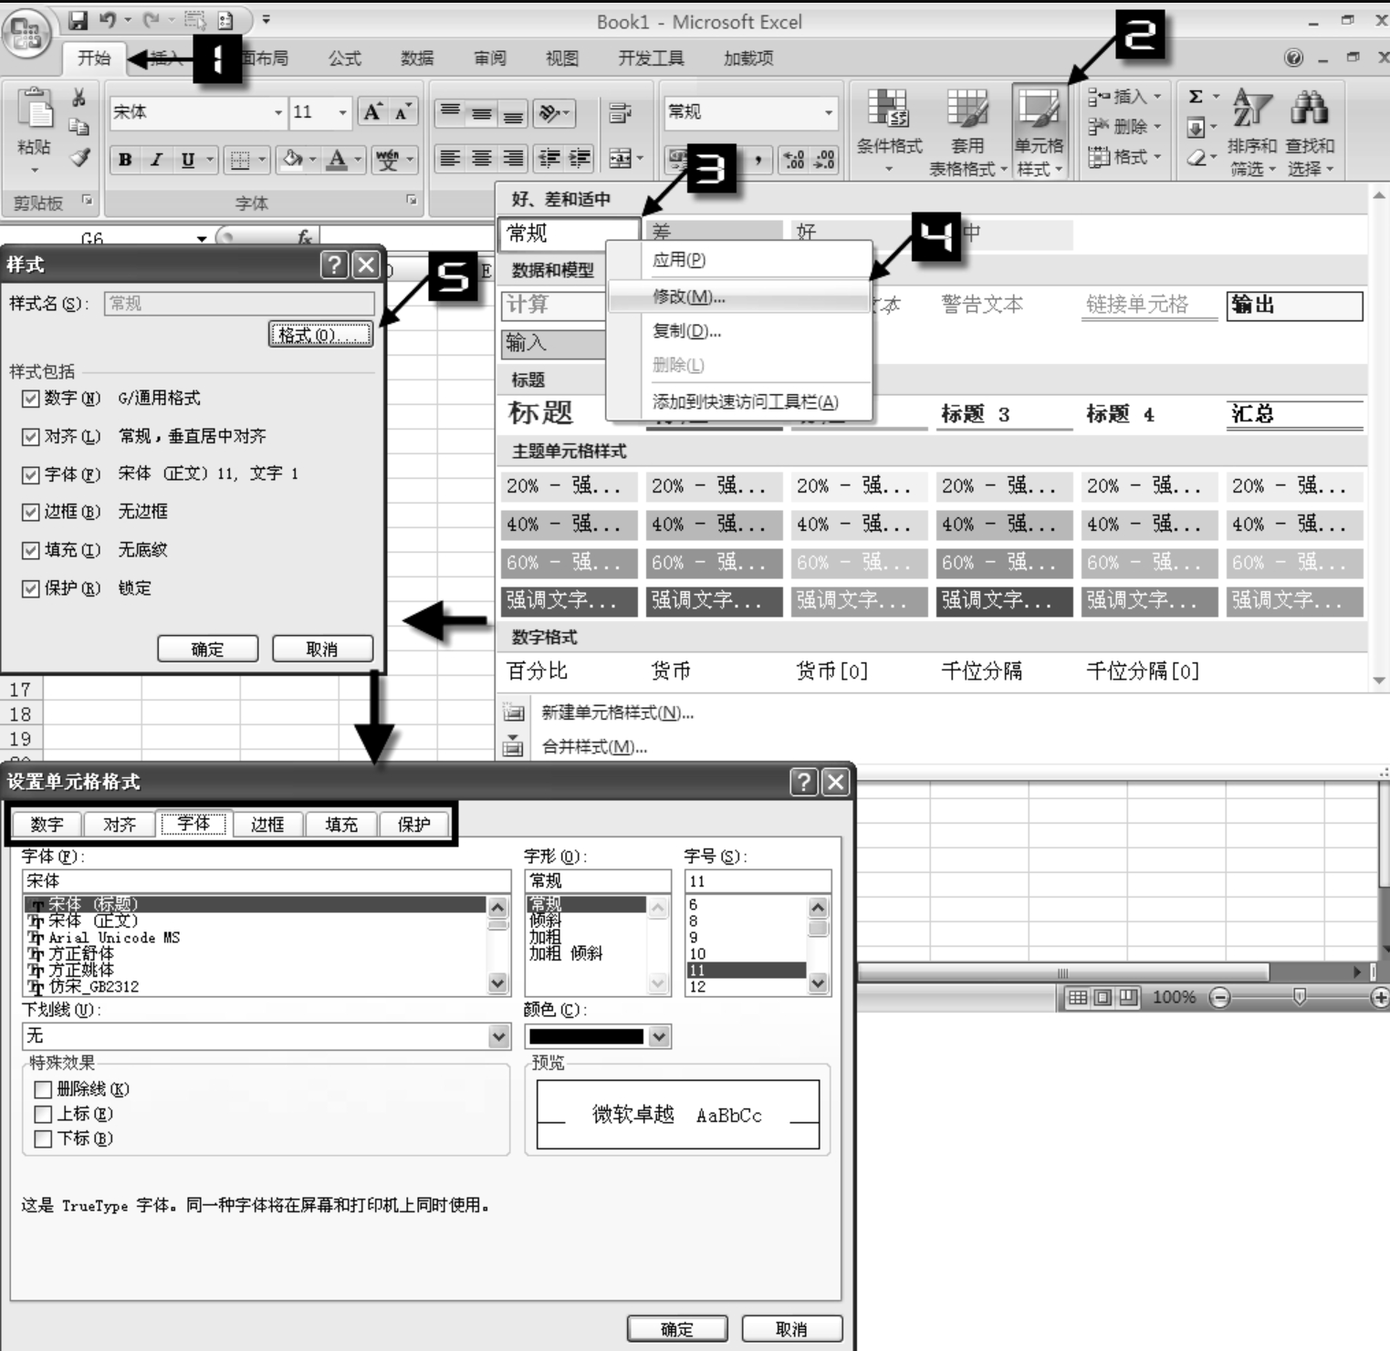Choose 修改(M) from the context menu

pyautogui.click(x=738, y=296)
